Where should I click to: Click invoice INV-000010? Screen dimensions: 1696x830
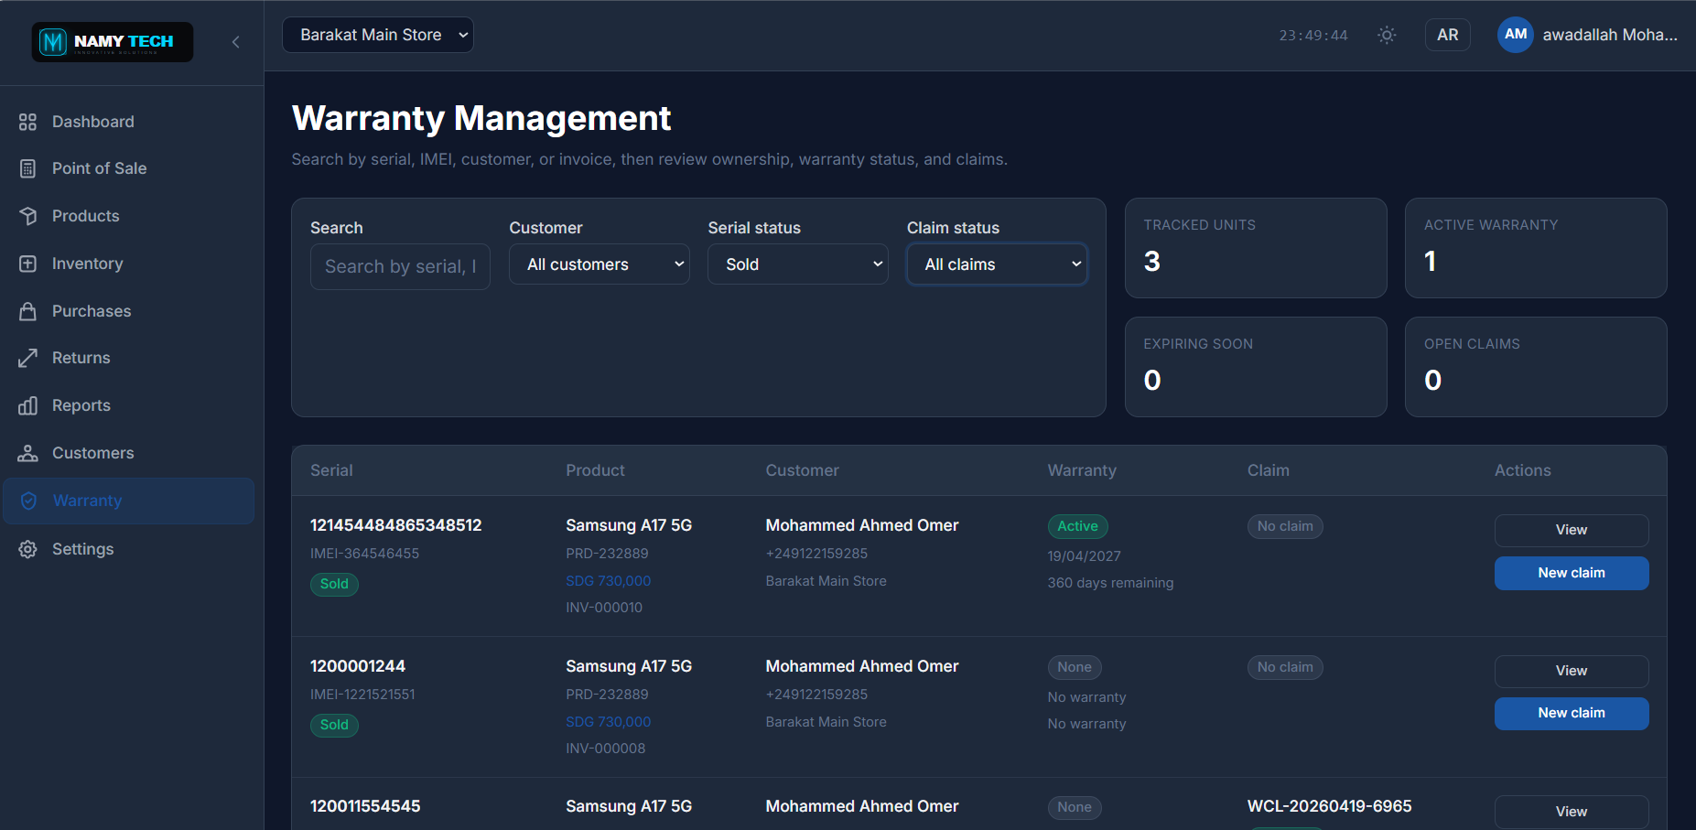(x=604, y=608)
